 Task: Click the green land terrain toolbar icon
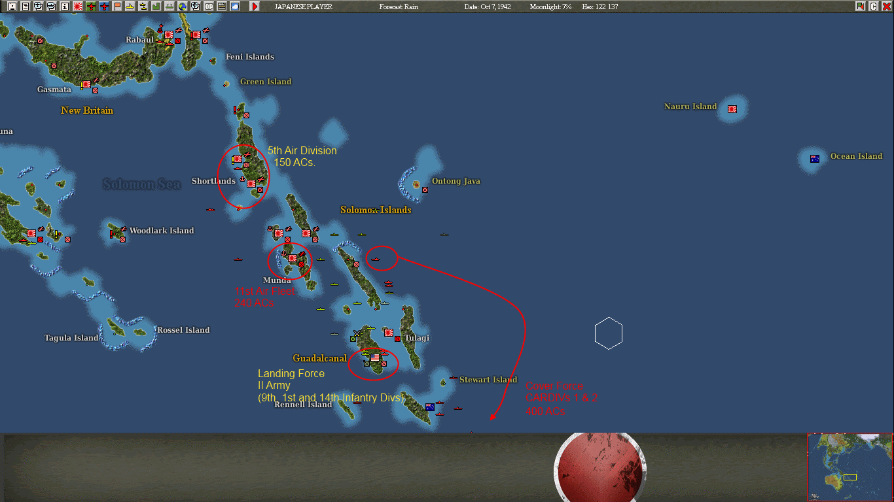pyautogui.click(x=156, y=7)
